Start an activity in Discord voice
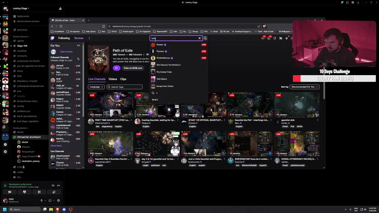The height and width of the screenshot is (213, 379). [x=39, y=192]
